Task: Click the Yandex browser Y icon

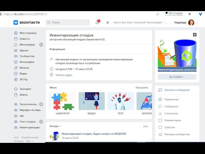Action: tap(200, 14)
